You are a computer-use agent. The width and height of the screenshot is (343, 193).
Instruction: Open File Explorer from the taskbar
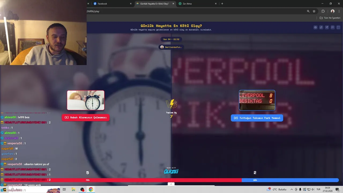[x=73, y=190]
